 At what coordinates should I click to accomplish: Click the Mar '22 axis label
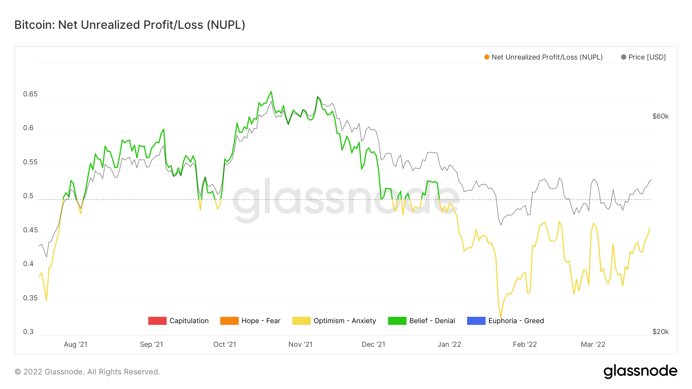pyautogui.click(x=593, y=344)
